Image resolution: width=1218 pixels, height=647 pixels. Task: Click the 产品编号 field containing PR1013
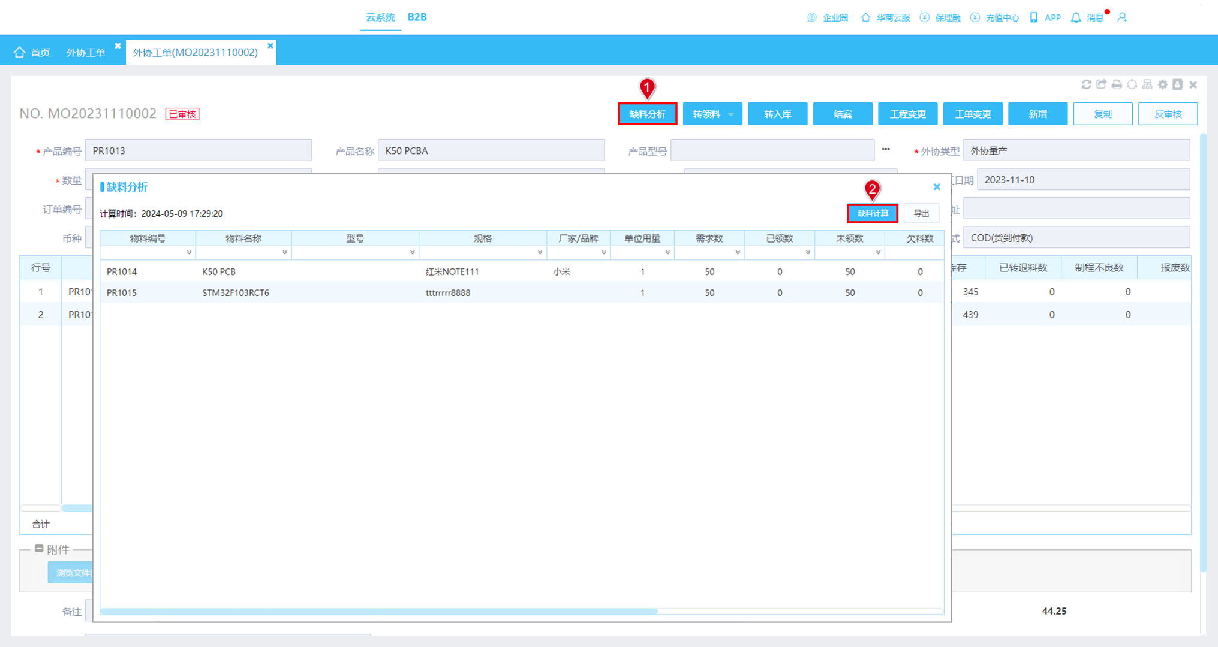click(x=199, y=150)
